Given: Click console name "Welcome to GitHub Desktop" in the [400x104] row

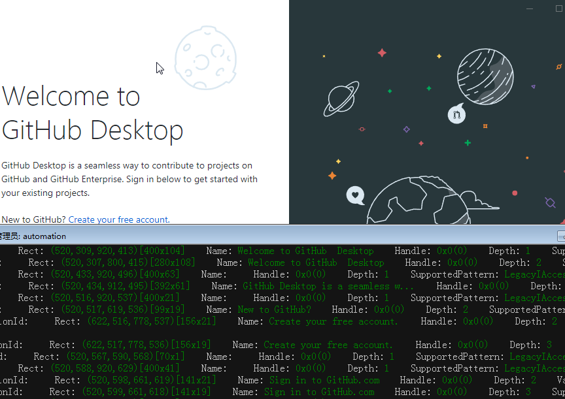Looking at the screenshot, I should 305,250.
